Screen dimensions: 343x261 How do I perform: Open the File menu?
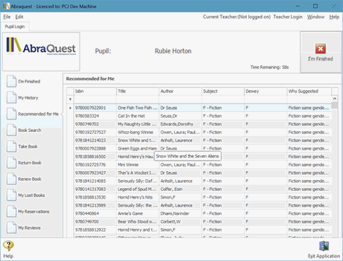coord(7,16)
